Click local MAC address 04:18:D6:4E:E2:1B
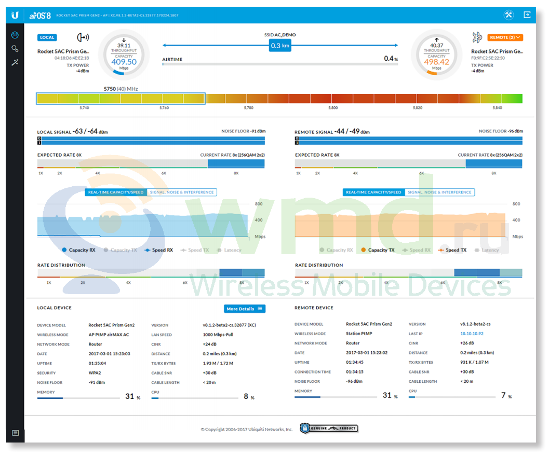This screenshot has width=549, height=456. [x=72, y=58]
